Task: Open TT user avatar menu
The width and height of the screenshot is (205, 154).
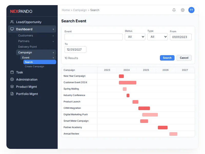Action: click(x=191, y=10)
